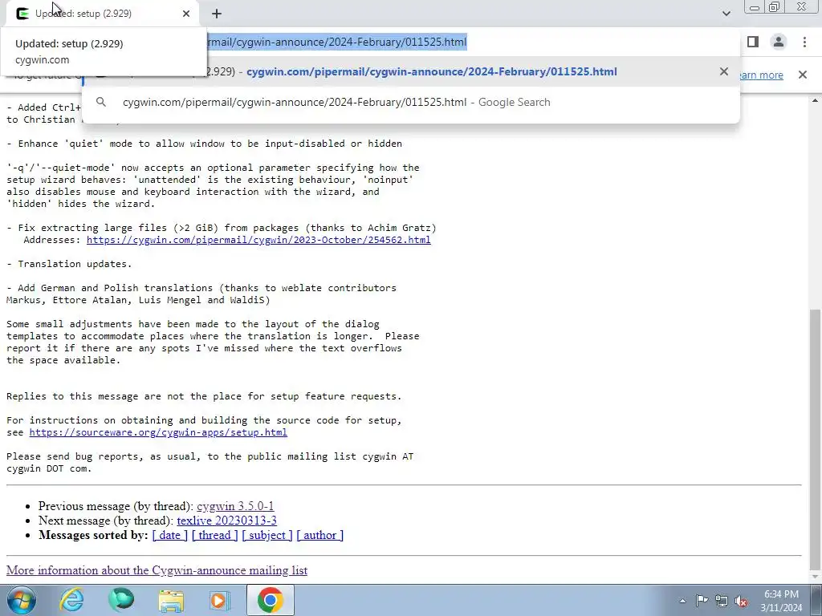This screenshot has height=616, width=822.
Task: Sort messages by author
Action: 319,535
